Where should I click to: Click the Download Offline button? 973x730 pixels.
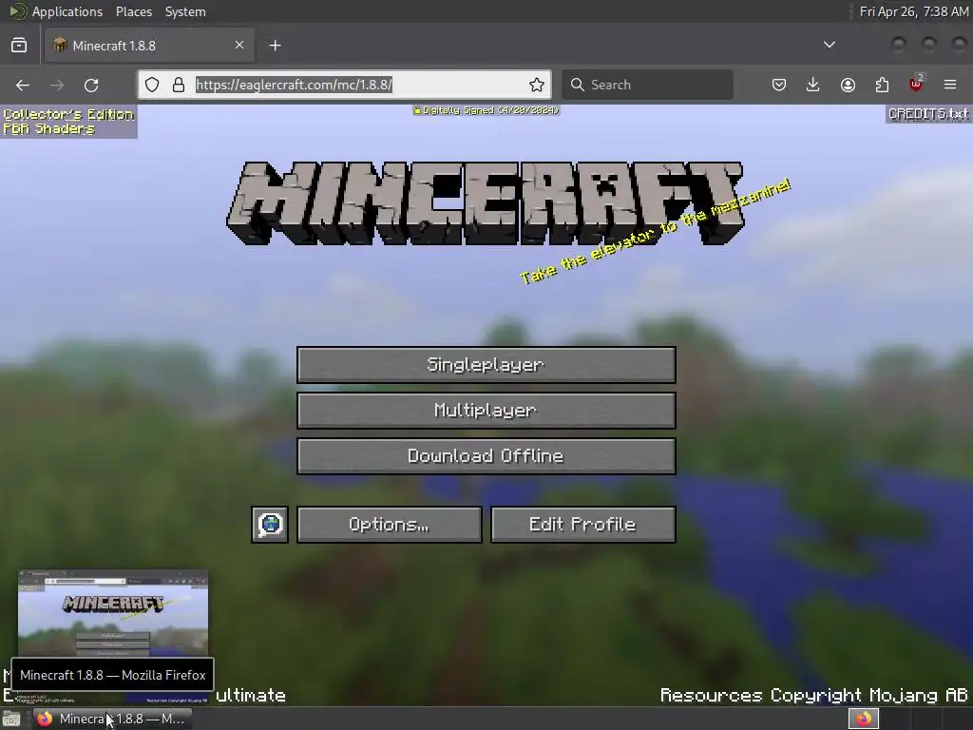tap(486, 456)
